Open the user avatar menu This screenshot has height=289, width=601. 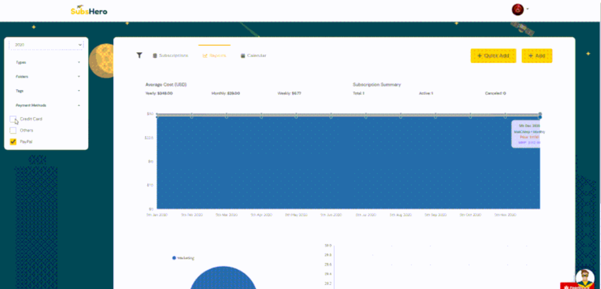pyautogui.click(x=517, y=10)
